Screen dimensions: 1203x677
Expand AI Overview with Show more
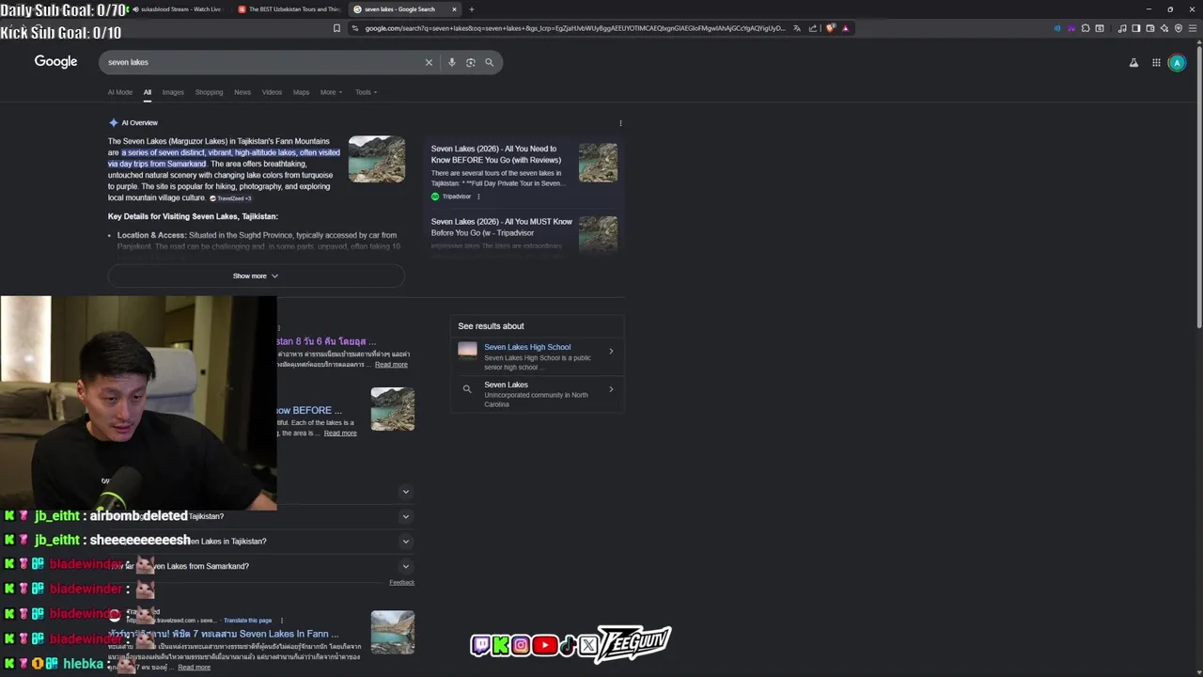coord(256,276)
